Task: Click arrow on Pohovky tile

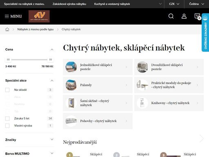Action: click(126, 121)
